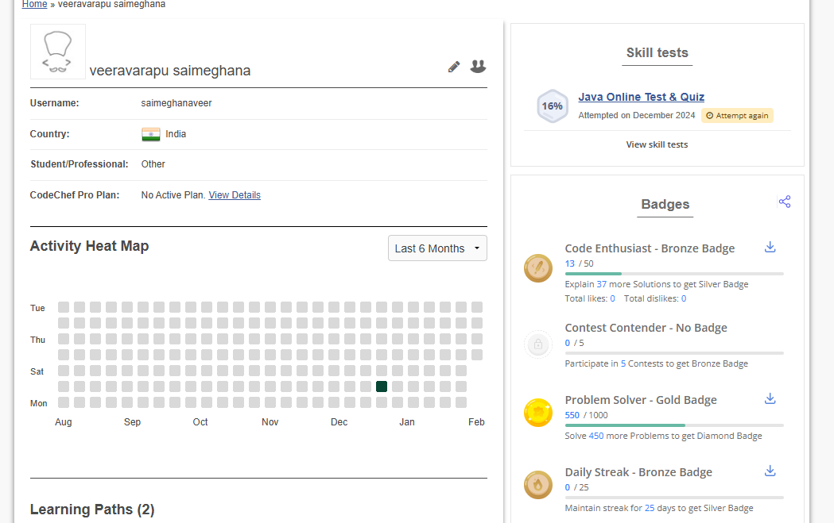Click View skill tests
This screenshot has height=523, width=834.
point(657,144)
